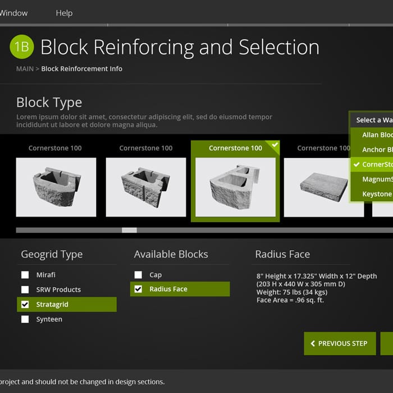Click the Radius Face details heading
The height and width of the screenshot is (393, 393).
coord(283,255)
